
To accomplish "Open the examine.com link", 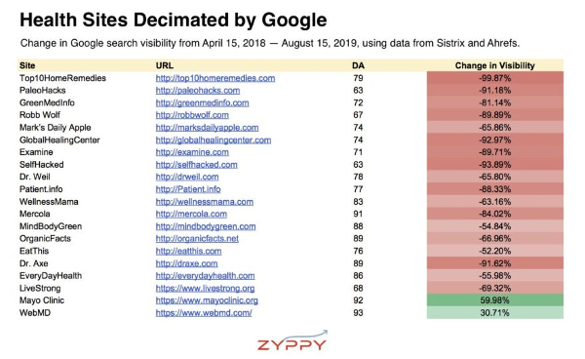I will [192, 152].
